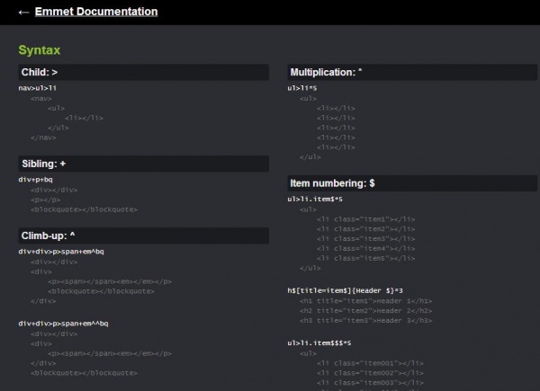
Task: Click the green Syntax heading
Action: tap(39, 50)
